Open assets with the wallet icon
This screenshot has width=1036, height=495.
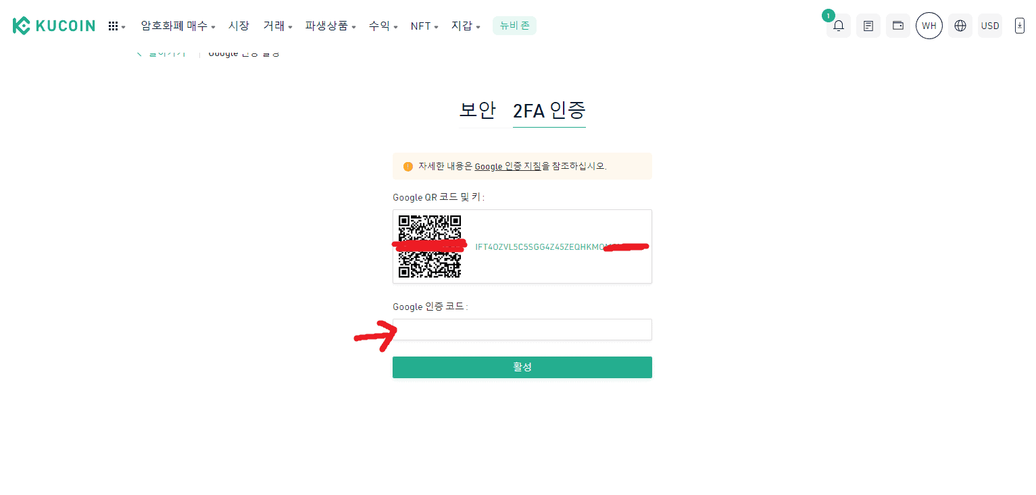point(897,25)
